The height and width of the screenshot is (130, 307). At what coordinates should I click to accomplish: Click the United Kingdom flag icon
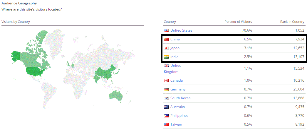[166, 66]
